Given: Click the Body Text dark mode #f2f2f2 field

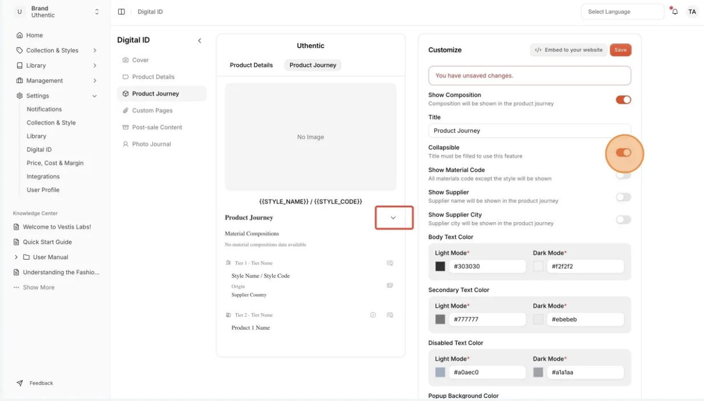Looking at the screenshot, I should (585, 266).
